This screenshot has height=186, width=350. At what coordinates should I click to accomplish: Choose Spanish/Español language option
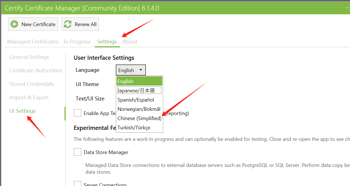pos(139,100)
